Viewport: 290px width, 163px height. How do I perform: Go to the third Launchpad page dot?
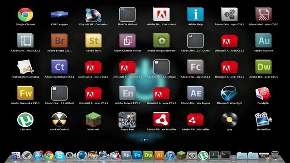[148, 140]
